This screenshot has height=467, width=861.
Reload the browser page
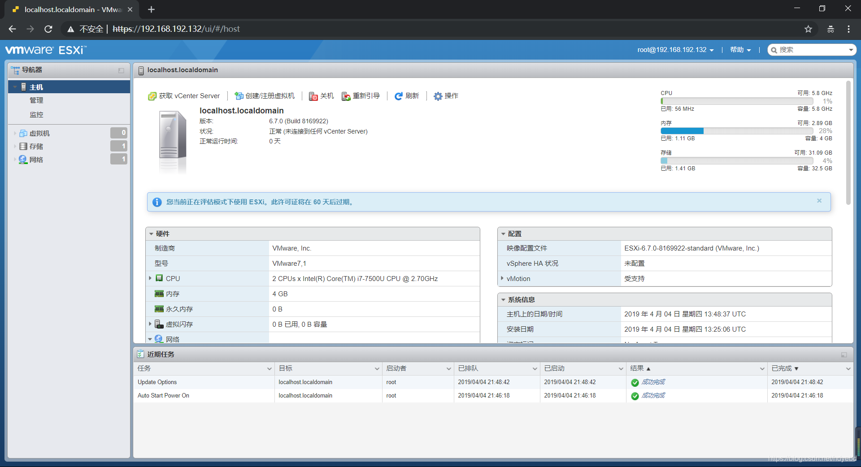[48, 29]
